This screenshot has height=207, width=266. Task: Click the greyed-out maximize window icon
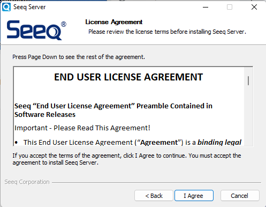tap(230, 7)
